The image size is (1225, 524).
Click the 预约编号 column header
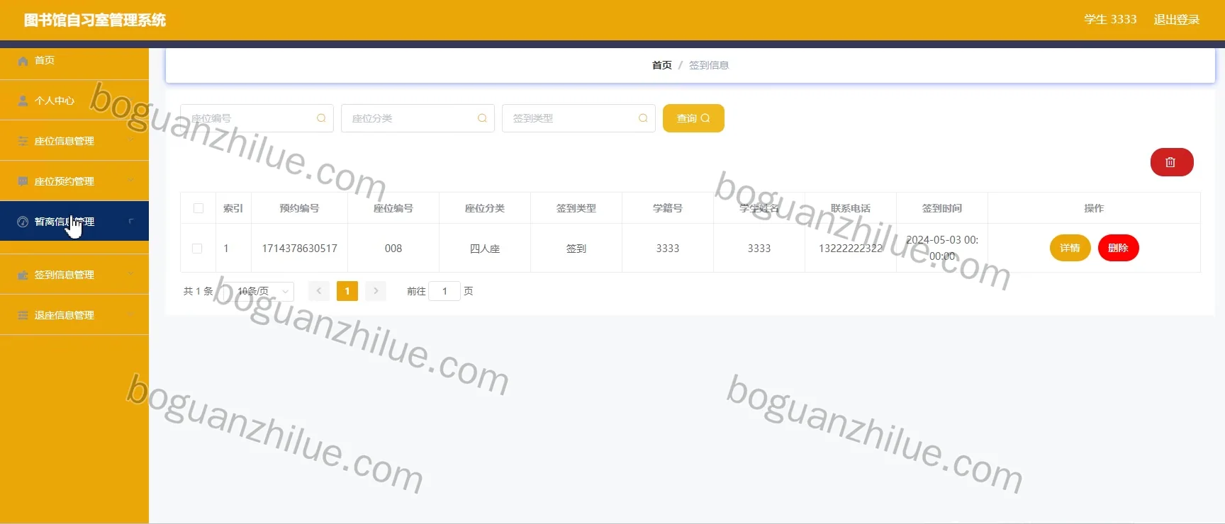299,208
